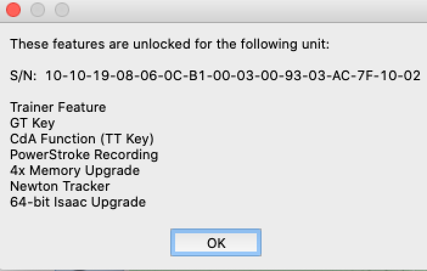Viewport: 427px width, 271px height.
Task: Click the CdA Function text
Action: [52, 139]
